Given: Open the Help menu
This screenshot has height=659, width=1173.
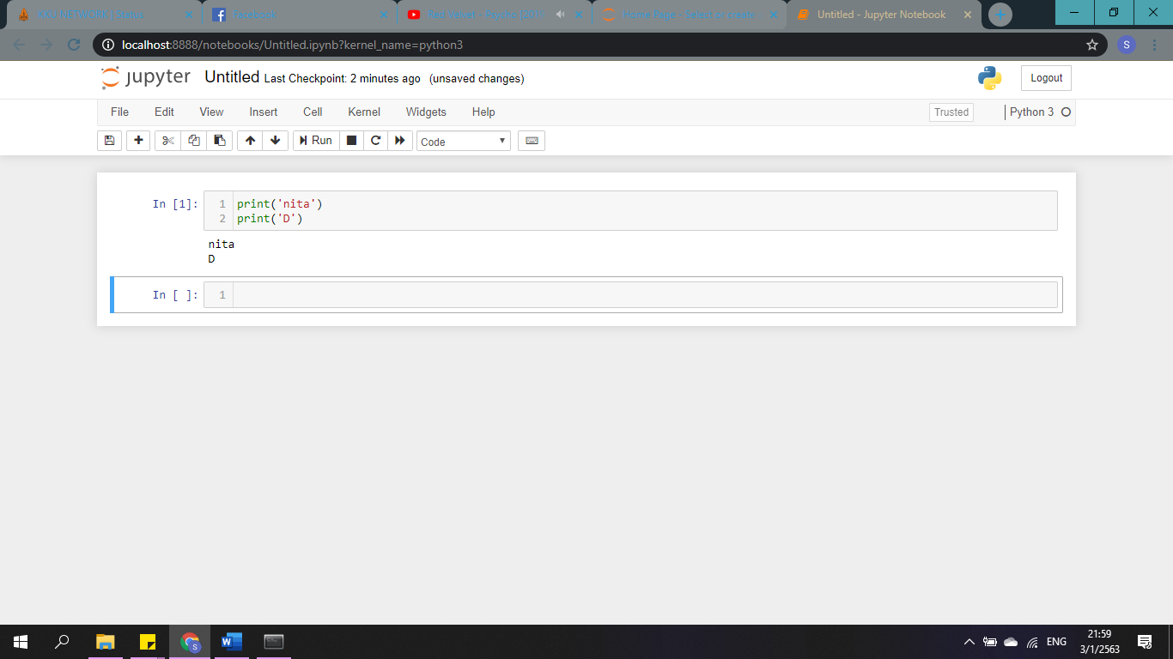Looking at the screenshot, I should [x=483, y=112].
